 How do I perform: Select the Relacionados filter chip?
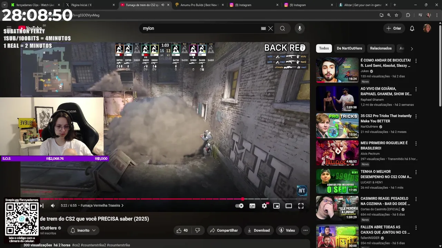(x=381, y=49)
